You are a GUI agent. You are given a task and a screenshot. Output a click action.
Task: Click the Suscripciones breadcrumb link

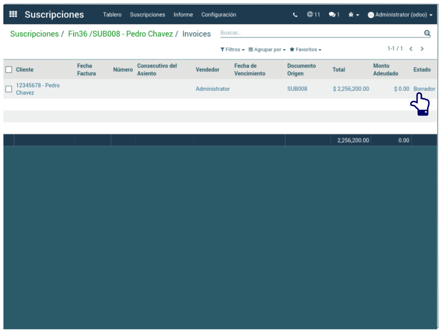point(34,34)
